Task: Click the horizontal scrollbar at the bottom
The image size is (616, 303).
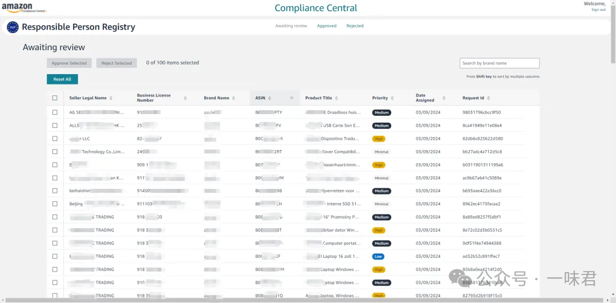Action: pyautogui.click(x=305, y=300)
